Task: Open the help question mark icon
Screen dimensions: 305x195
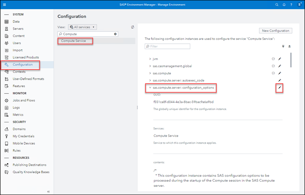Action: 291,5
